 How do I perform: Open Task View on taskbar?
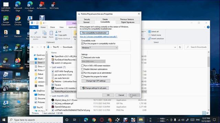(75, 120)
